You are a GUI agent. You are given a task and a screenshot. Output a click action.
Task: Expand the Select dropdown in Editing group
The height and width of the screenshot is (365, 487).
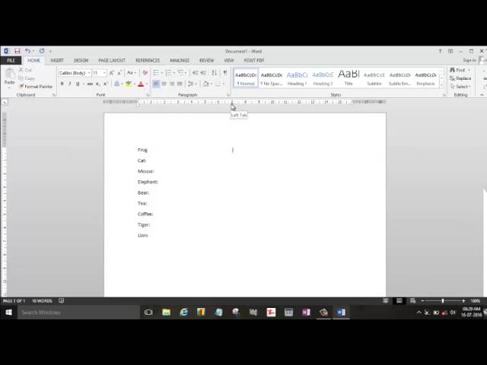(x=462, y=87)
